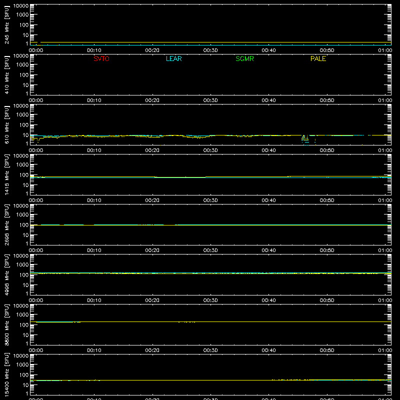
Task: Click the 1000 y-axis value on 410 MHz panel
Action: (22, 65)
